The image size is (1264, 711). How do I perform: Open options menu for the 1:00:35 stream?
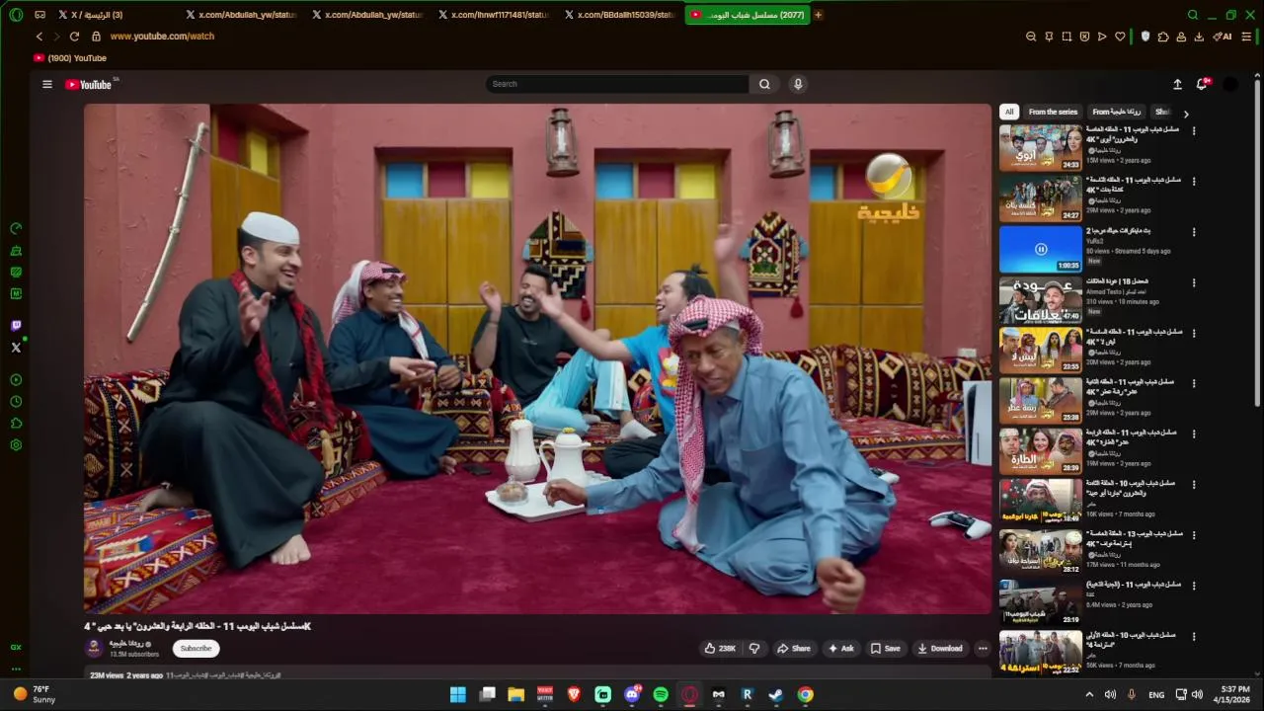(1194, 232)
